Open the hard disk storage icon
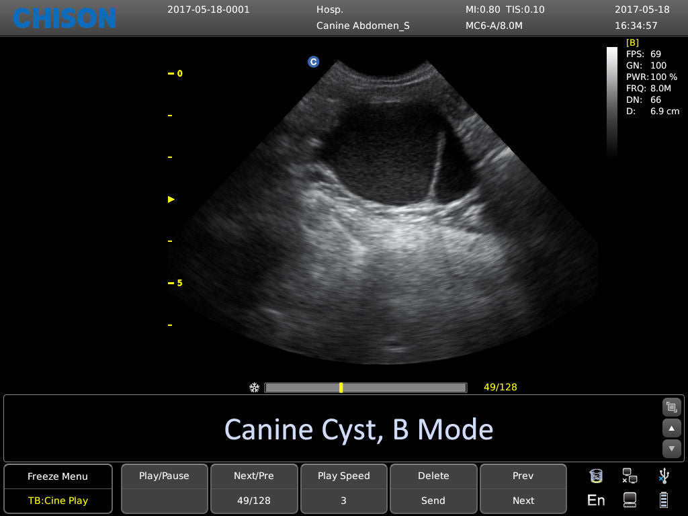The height and width of the screenshot is (516, 688). [630, 500]
